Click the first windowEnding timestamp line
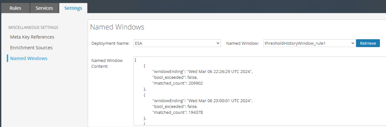386x127 pixels. 202,72
